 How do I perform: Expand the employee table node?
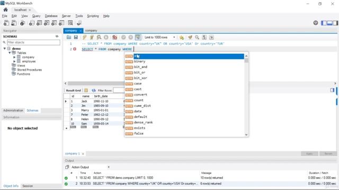coord(14,61)
